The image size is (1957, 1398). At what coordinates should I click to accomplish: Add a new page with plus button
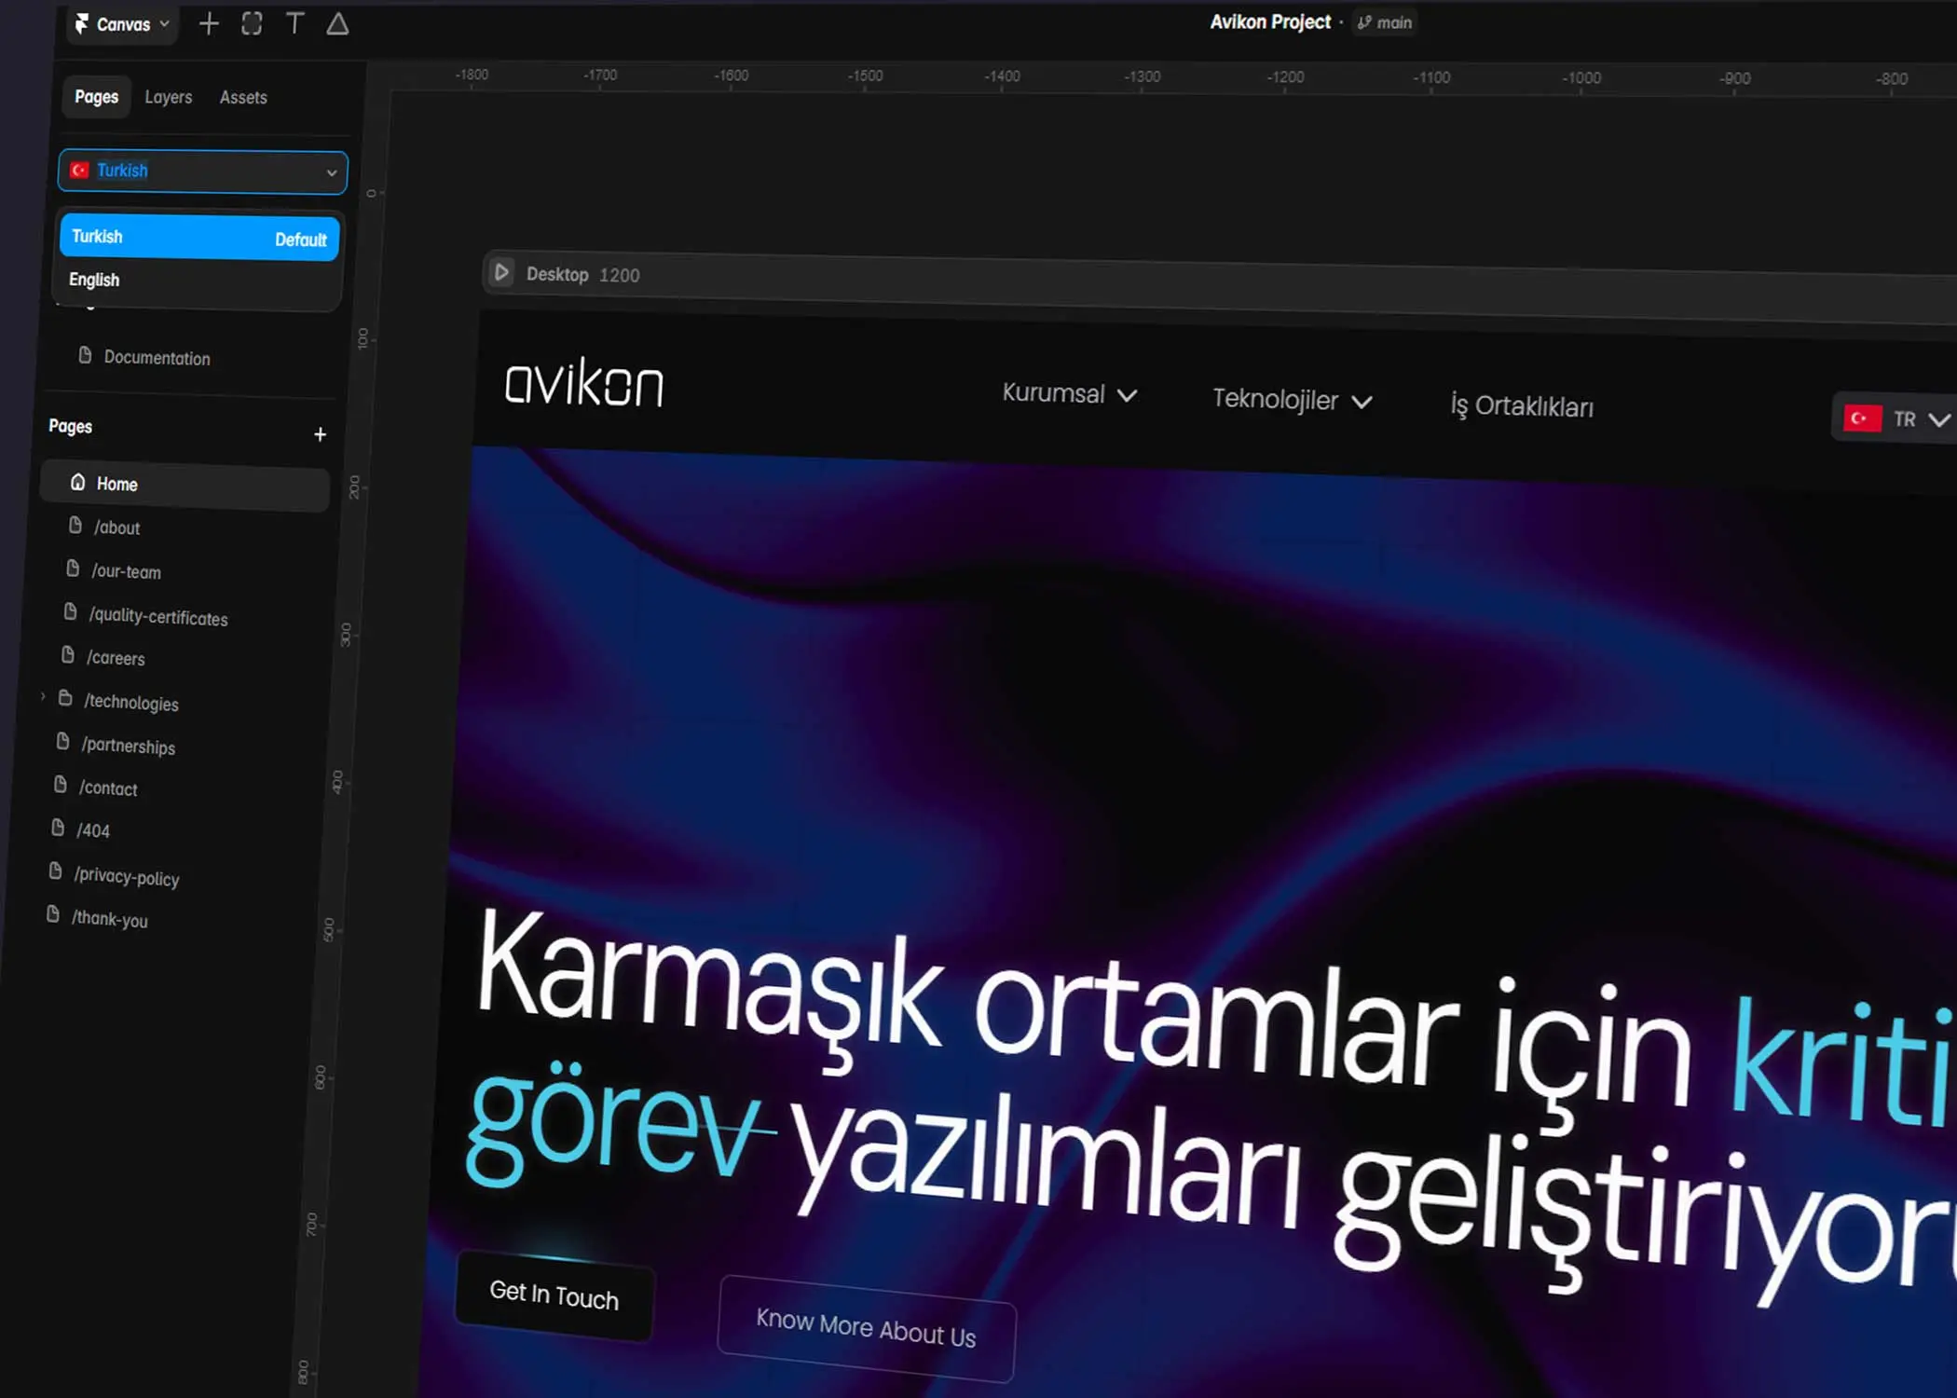(320, 434)
